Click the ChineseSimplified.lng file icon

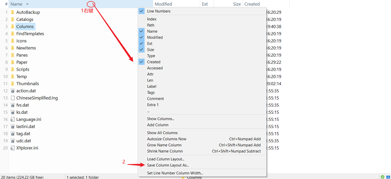tap(12, 98)
